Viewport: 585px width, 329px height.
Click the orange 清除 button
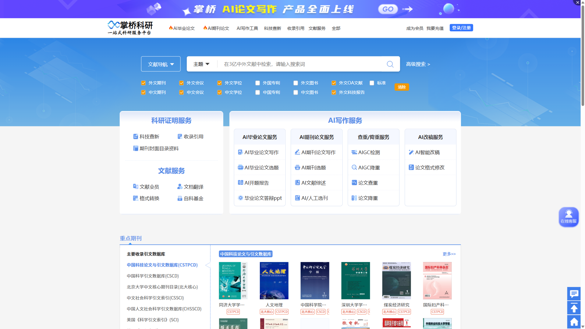point(402,87)
